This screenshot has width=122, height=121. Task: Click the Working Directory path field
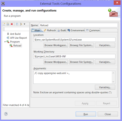click(74, 56)
